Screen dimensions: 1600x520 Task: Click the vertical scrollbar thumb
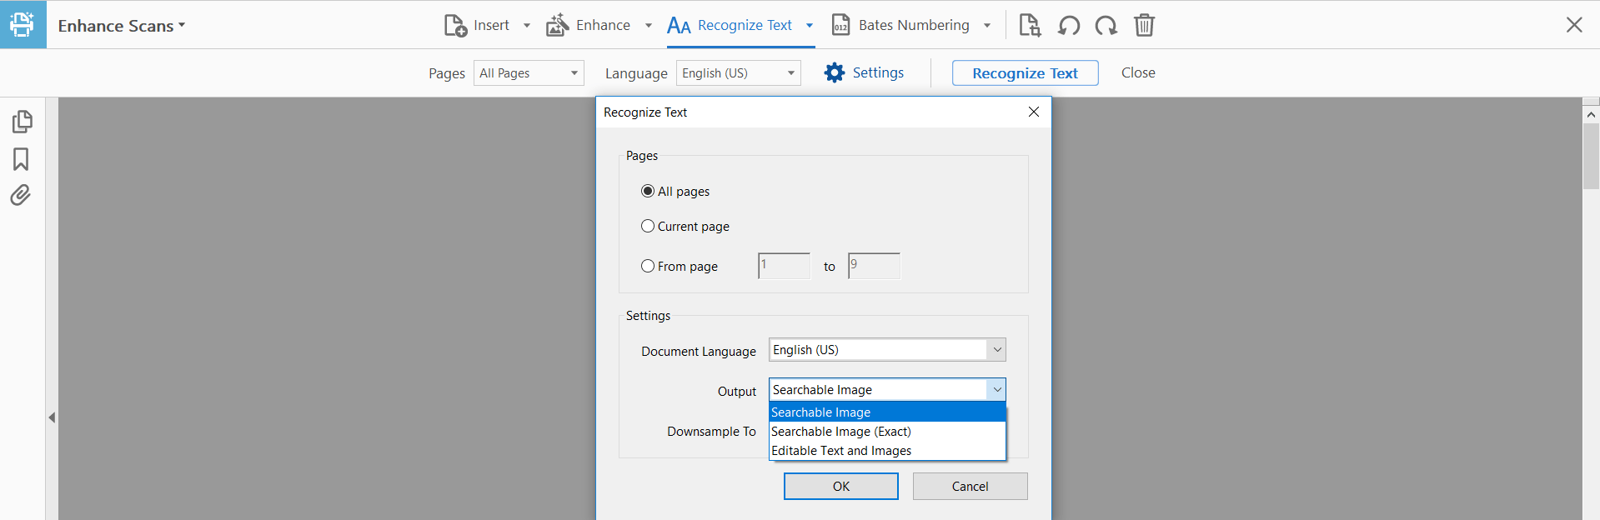[1591, 157]
